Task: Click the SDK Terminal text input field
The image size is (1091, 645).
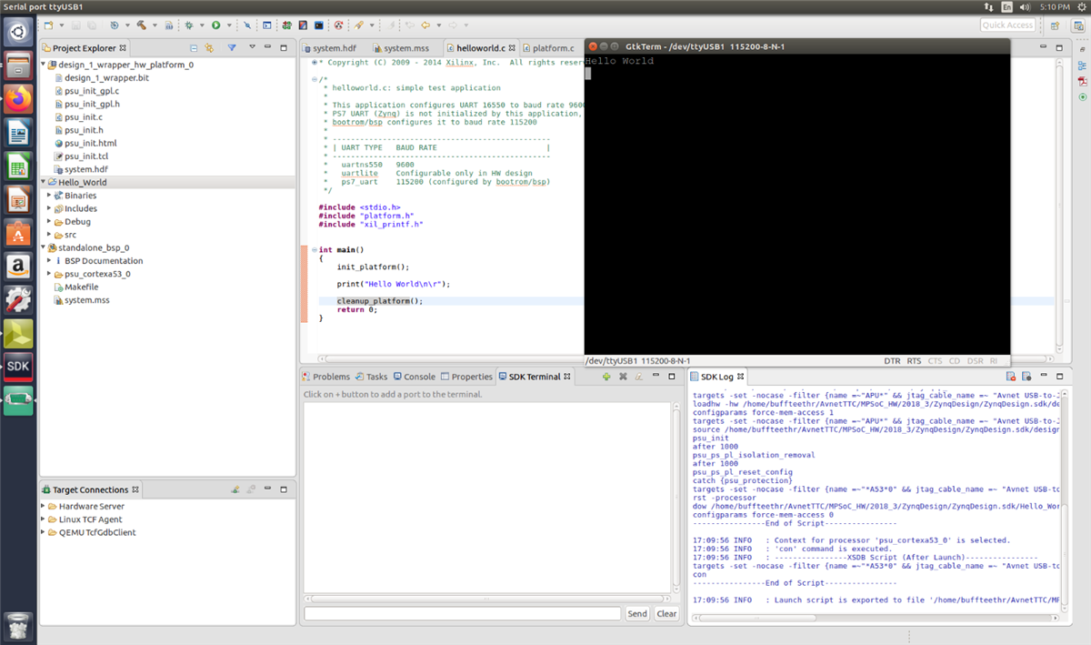Action: (463, 614)
